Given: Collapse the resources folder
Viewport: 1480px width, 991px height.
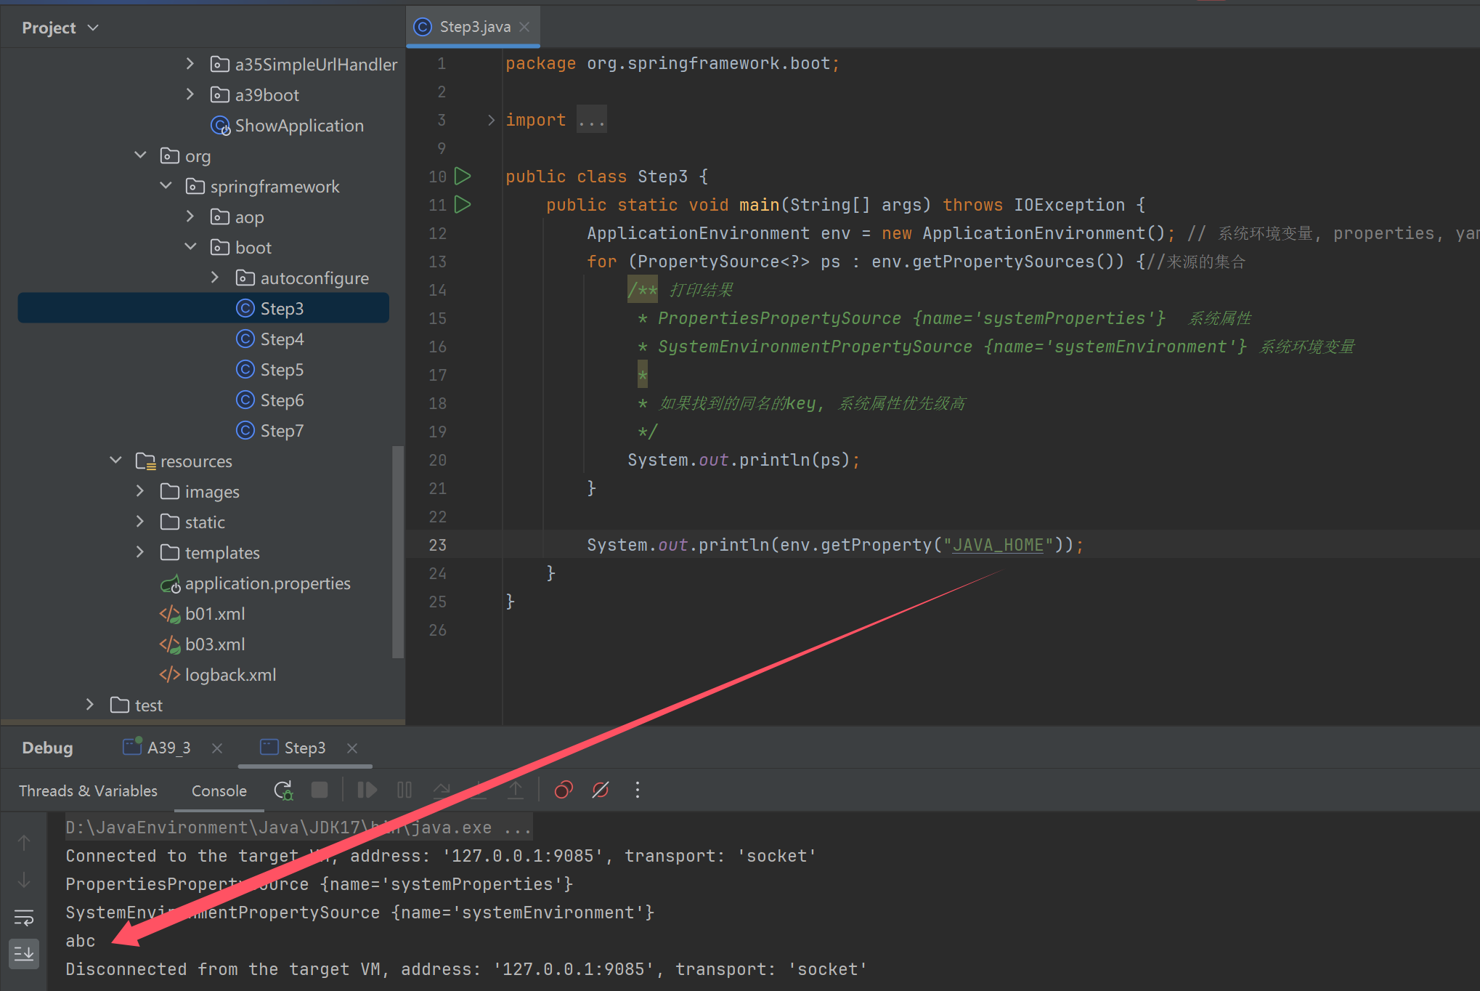Looking at the screenshot, I should pos(115,461).
